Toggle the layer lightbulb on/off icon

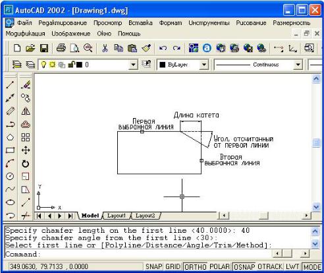click(x=44, y=65)
